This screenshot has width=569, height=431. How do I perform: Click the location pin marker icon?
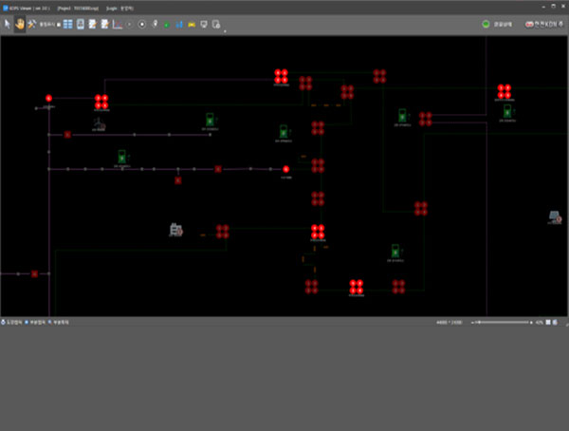coord(155,24)
